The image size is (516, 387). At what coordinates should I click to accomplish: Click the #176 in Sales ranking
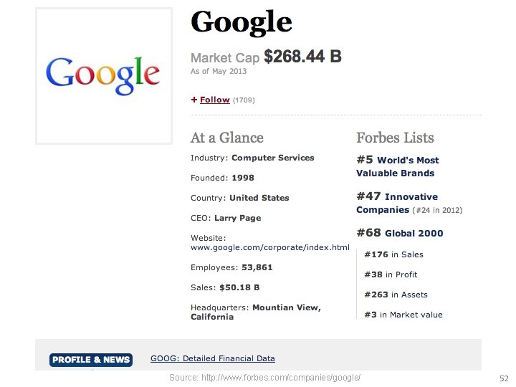tap(393, 254)
